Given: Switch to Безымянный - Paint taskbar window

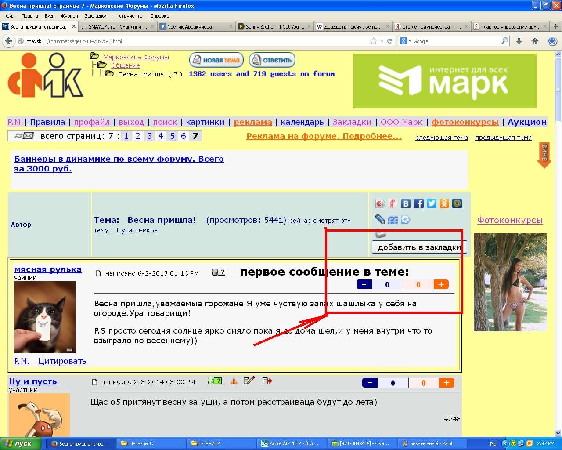Looking at the screenshot, I should (432, 443).
